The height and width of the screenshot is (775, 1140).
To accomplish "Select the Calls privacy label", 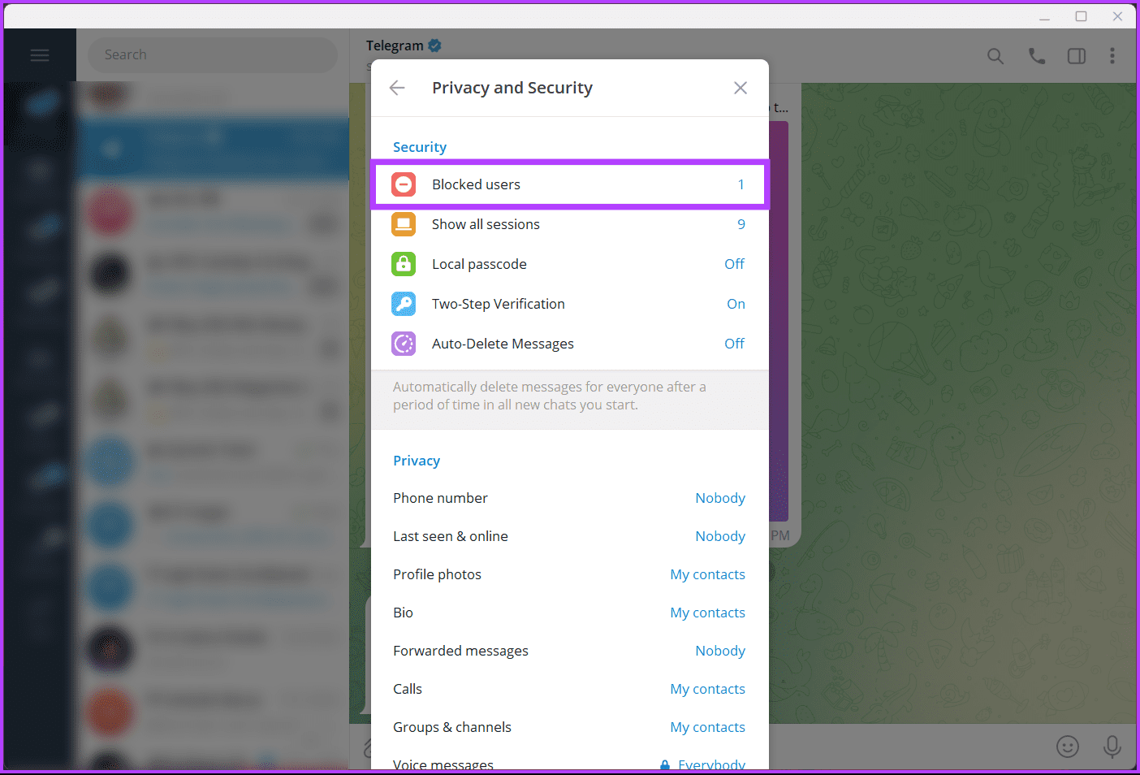I will pos(408,689).
